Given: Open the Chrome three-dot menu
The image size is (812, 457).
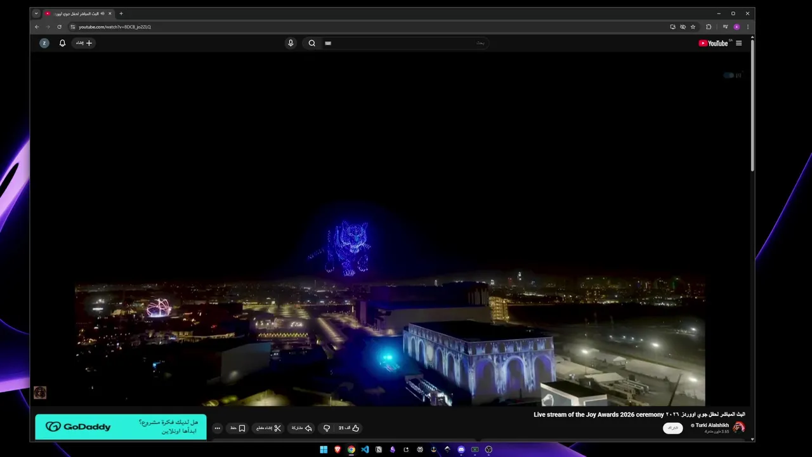Looking at the screenshot, I should (748, 27).
